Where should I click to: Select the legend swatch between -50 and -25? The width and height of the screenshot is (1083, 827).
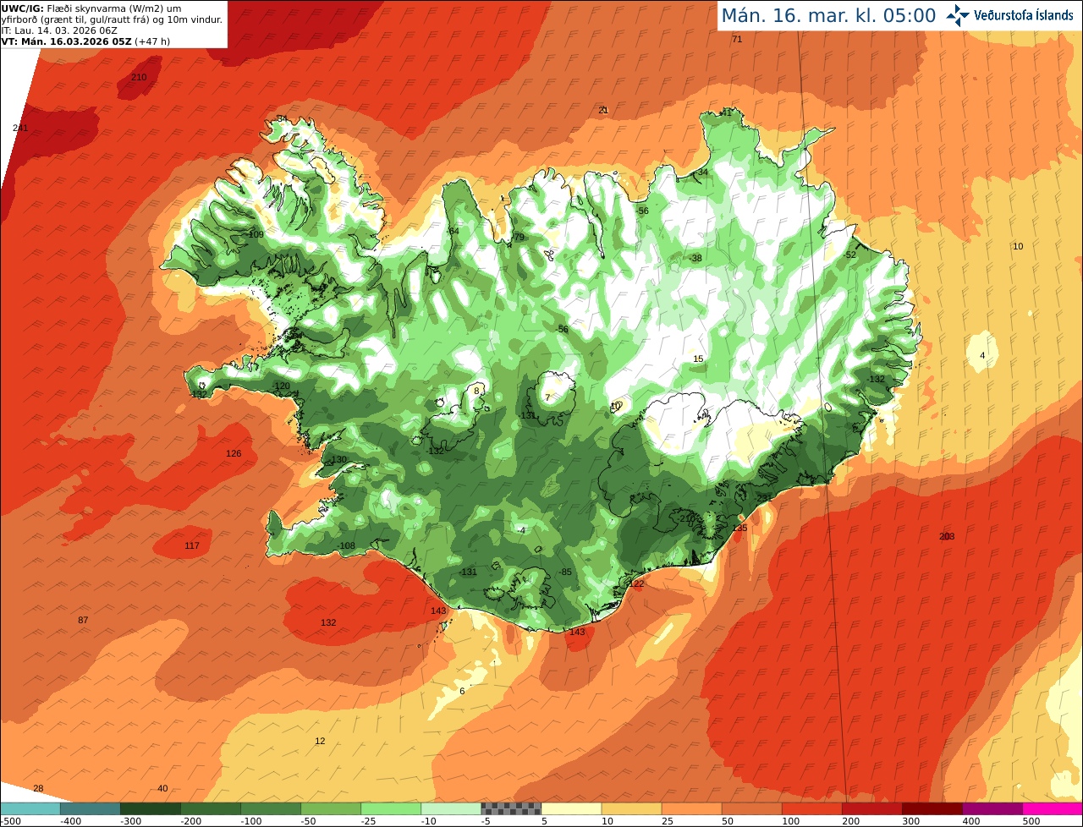[330, 808]
